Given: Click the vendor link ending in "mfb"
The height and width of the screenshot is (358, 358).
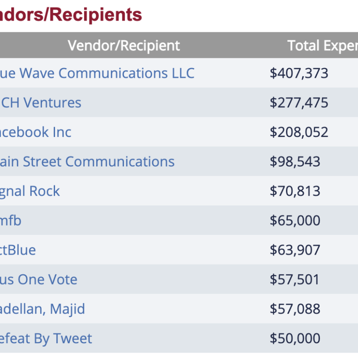Looking at the screenshot, I should (x=11, y=221).
